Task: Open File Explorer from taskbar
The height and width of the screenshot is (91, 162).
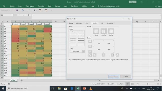Action: pos(59,88)
